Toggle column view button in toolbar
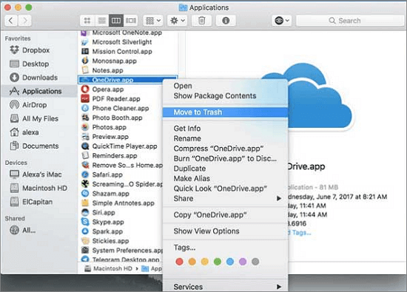This screenshot has width=407, height=292. point(116,21)
